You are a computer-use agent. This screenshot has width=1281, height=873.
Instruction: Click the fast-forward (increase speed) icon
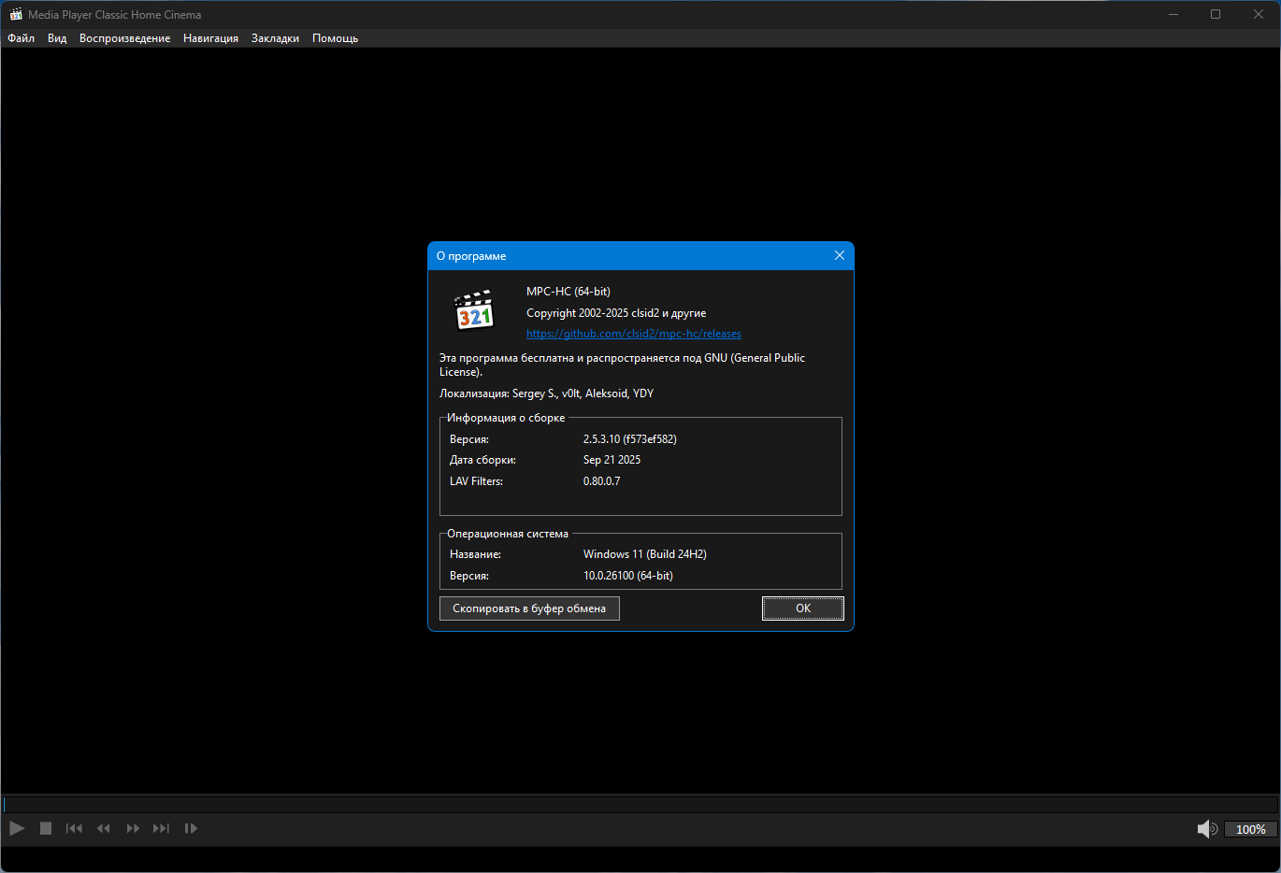point(133,828)
